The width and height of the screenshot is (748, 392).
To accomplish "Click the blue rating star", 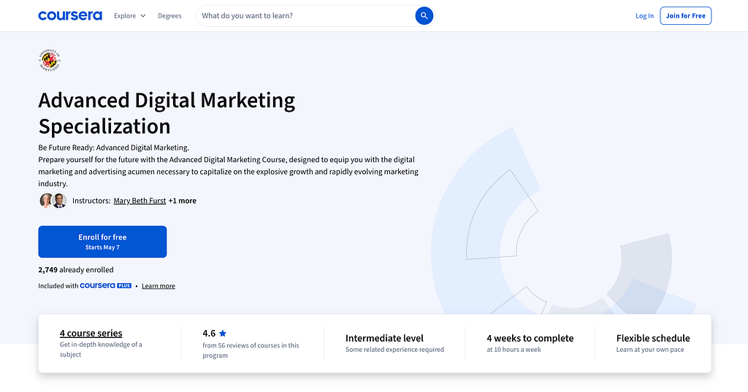I will tap(223, 334).
